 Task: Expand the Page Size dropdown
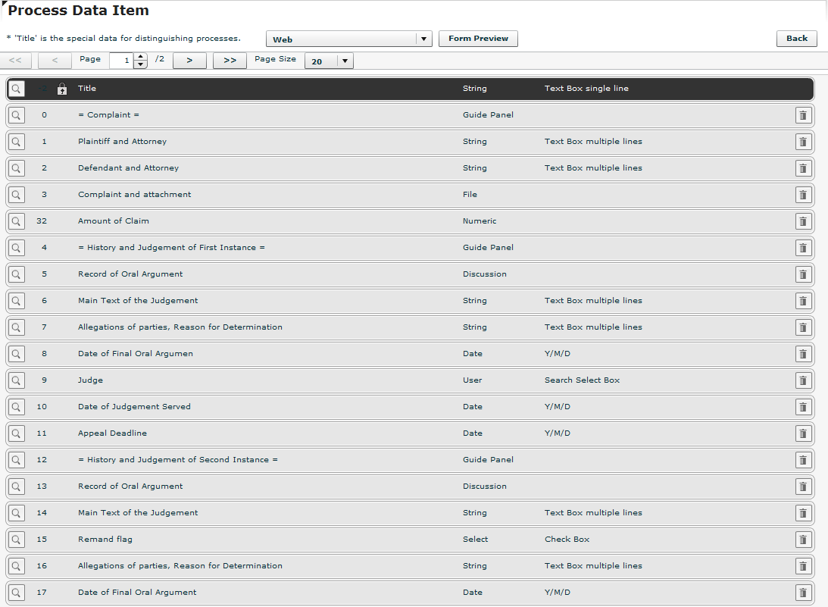[345, 61]
